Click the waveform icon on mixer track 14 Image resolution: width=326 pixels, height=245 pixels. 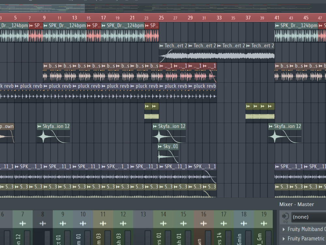tap(163, 223)
